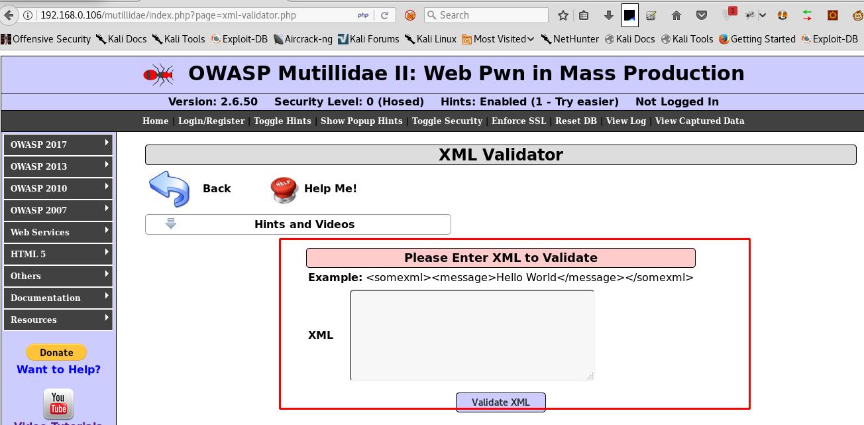Click the YouTube video tutorials icon
Screen dimensions: 864x425
coord(58,404)
